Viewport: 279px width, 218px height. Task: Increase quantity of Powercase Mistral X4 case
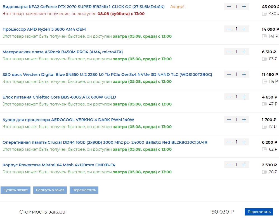(244, 165)
